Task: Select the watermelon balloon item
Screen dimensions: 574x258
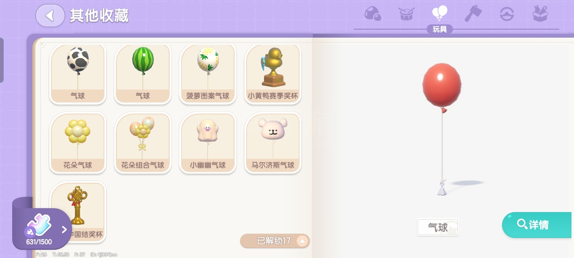Action: click(143, 74)
